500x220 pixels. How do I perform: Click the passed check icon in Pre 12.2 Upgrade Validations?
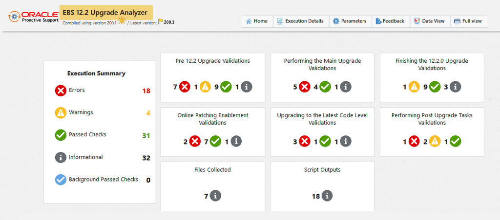[226, 87]
